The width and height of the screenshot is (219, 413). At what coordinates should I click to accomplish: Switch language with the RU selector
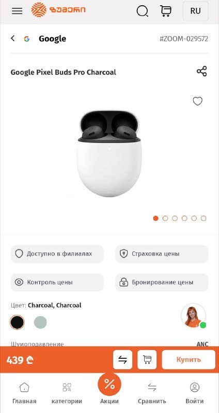[x=196, y=11]
